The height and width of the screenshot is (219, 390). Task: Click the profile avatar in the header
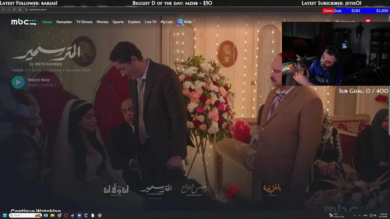[x=368, y=20]
